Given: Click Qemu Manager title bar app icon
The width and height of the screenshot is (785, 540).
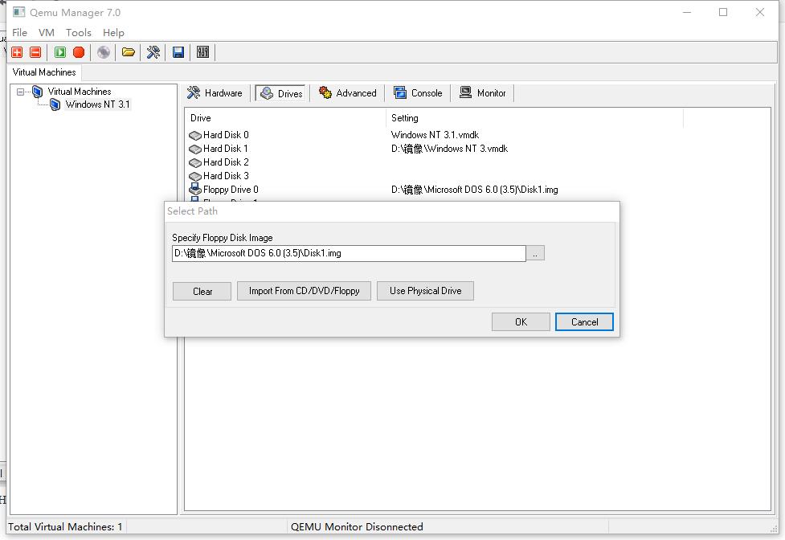Looking at the screenshot, I should point(19,12).
